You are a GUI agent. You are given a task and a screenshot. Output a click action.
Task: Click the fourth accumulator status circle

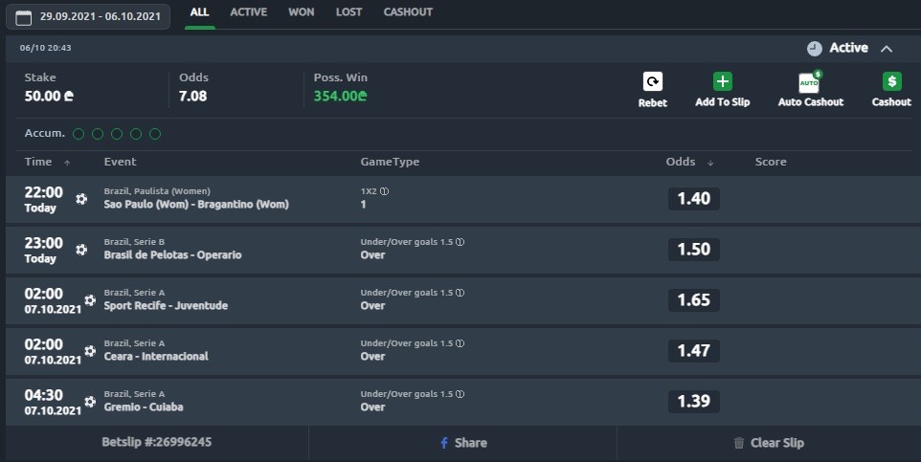pyautogui.click(x=136, y=134)
